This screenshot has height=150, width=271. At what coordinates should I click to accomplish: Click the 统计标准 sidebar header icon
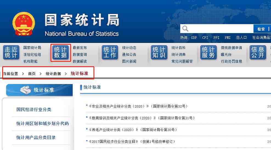point(26,90)
